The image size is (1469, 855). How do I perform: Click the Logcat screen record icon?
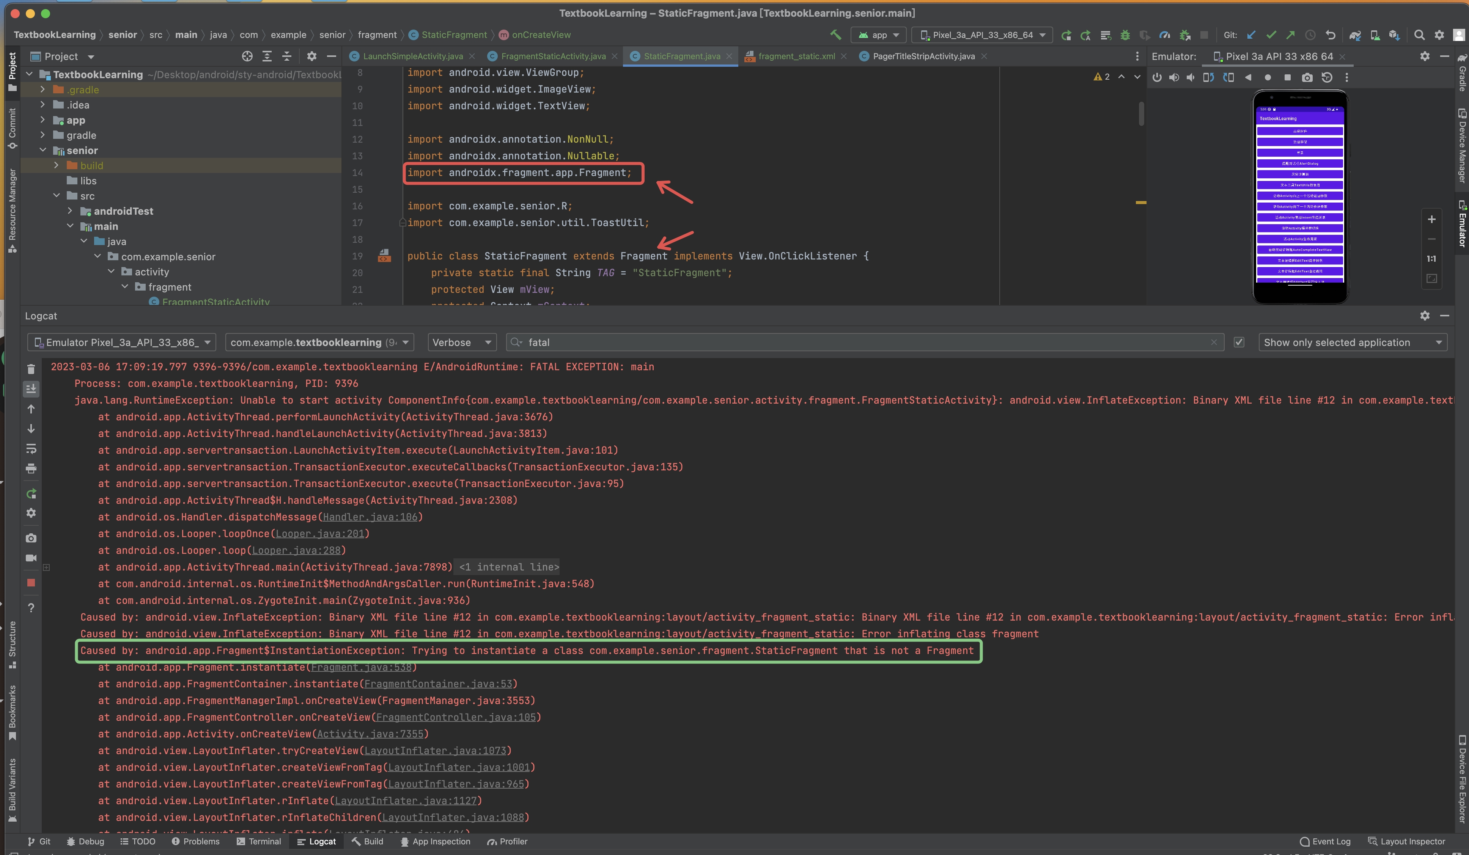pyautogui.click(x=31, y=558)
